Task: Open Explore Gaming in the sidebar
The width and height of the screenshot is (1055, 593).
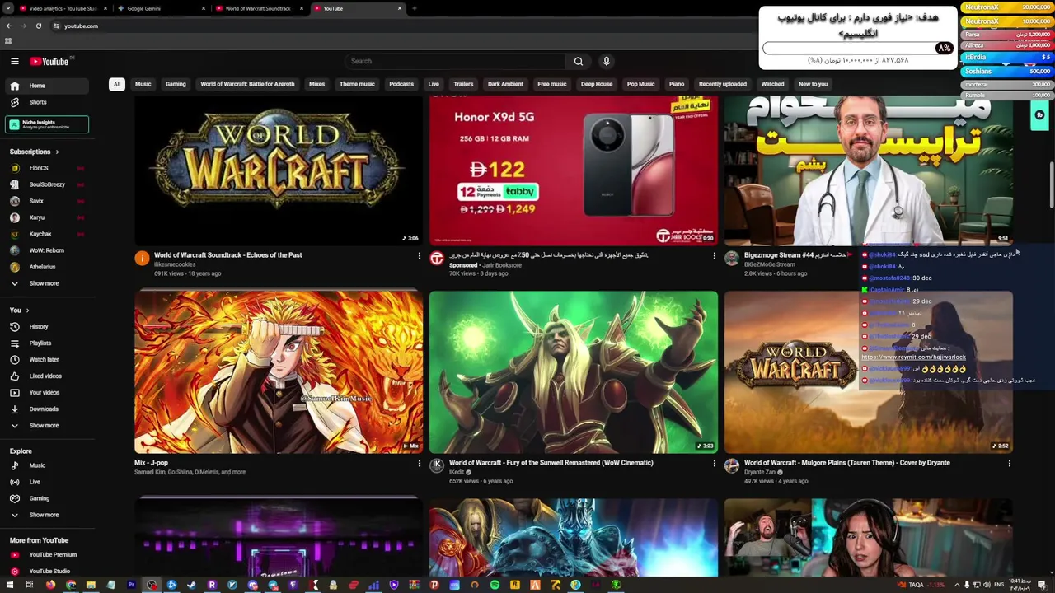Action: pos(48,498)
